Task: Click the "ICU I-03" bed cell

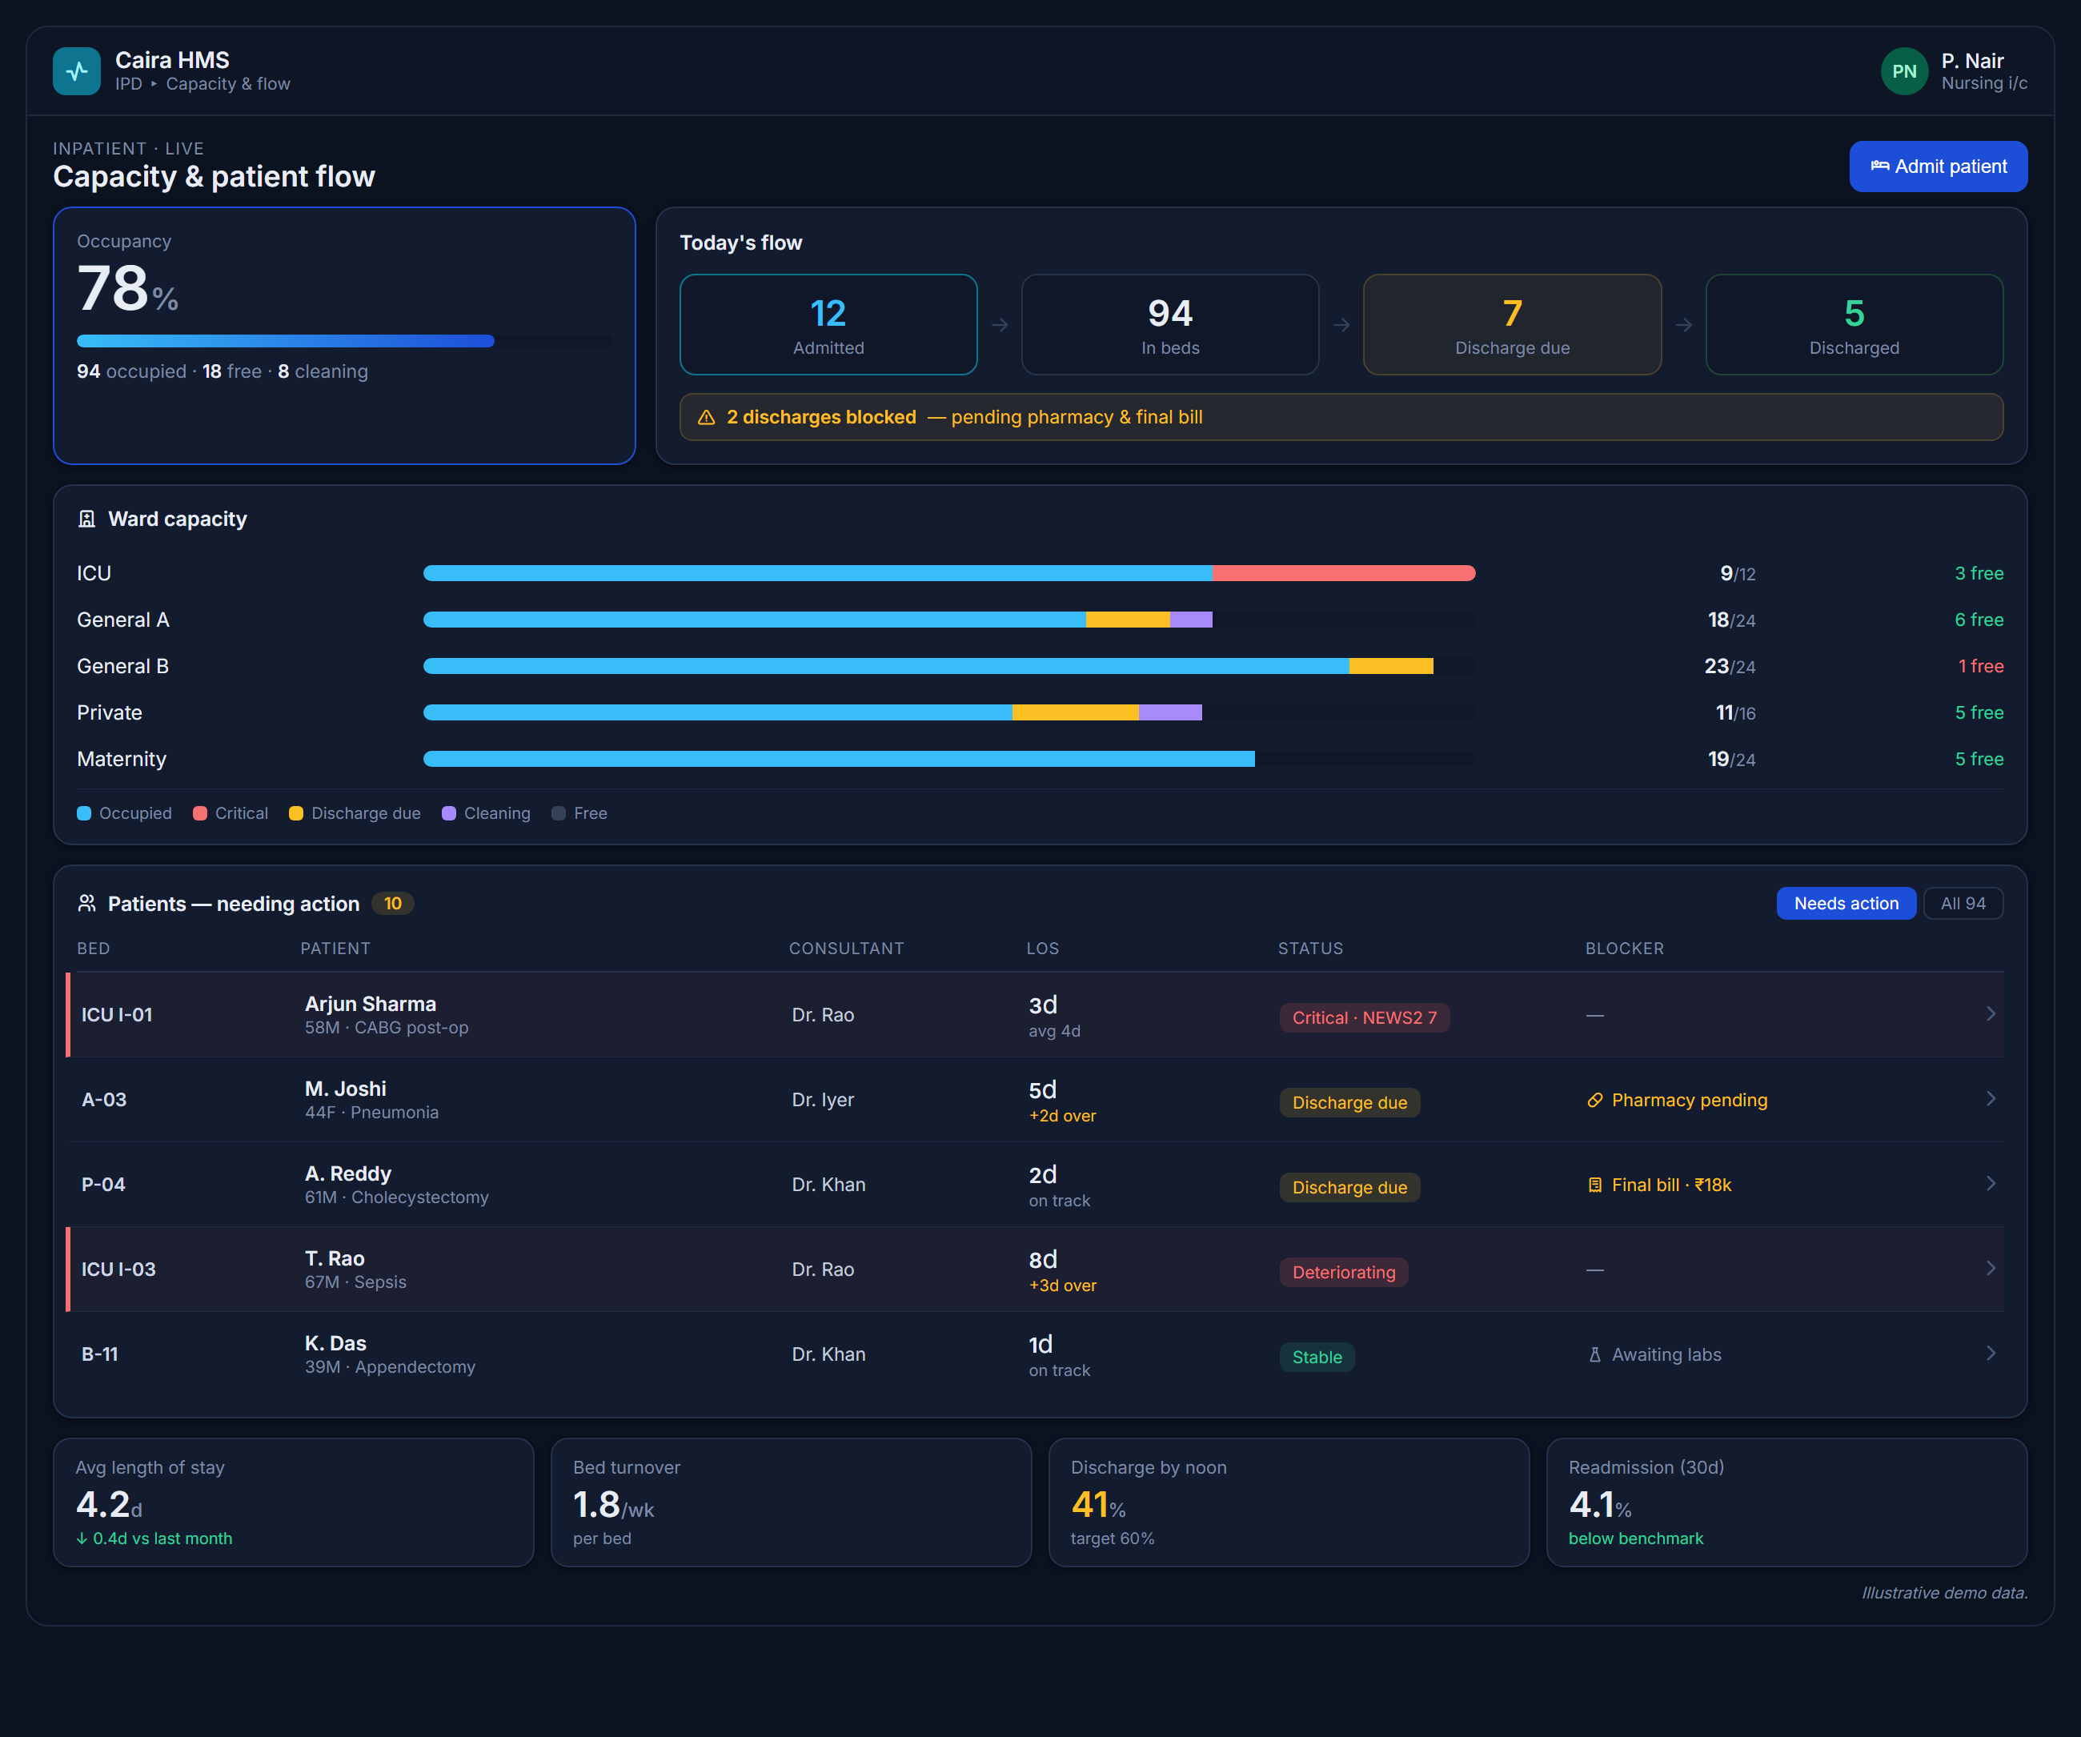Action: pyautogui.click(x=118, y=1270)
